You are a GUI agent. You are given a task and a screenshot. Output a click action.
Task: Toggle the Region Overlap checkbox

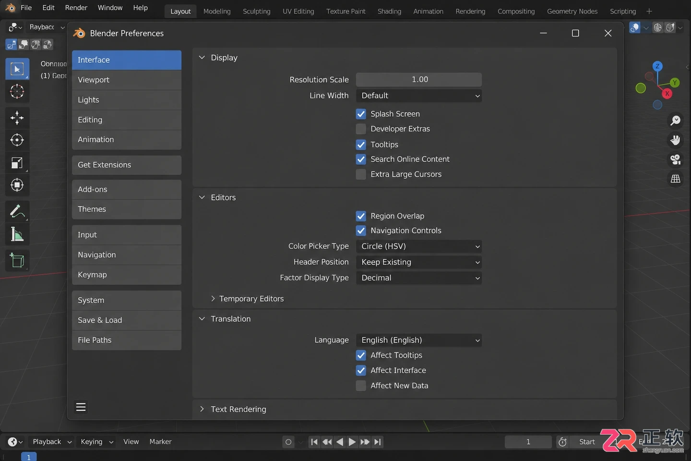tap(361, 216)
